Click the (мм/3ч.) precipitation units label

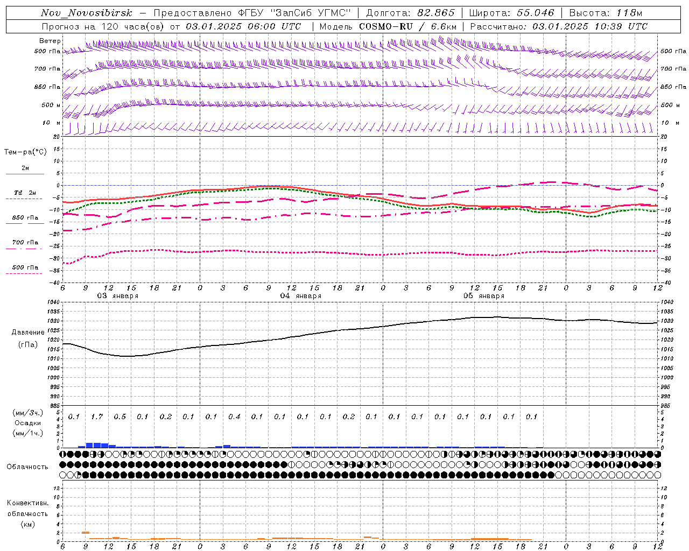[27, 413]
